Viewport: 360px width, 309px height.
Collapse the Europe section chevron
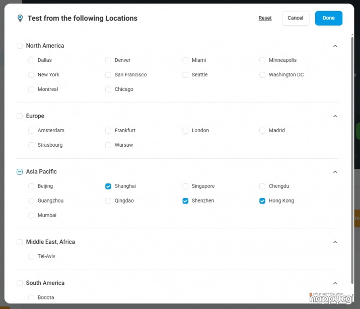click(x=335, y=116)
